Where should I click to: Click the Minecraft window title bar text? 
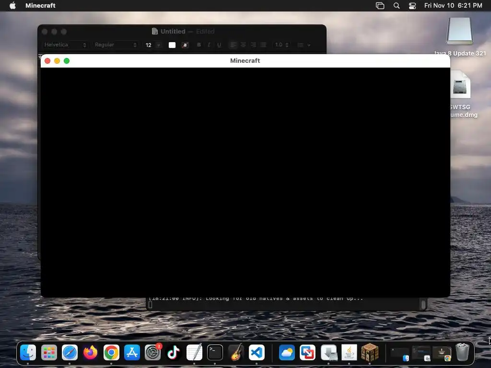[x=245, y=61]
